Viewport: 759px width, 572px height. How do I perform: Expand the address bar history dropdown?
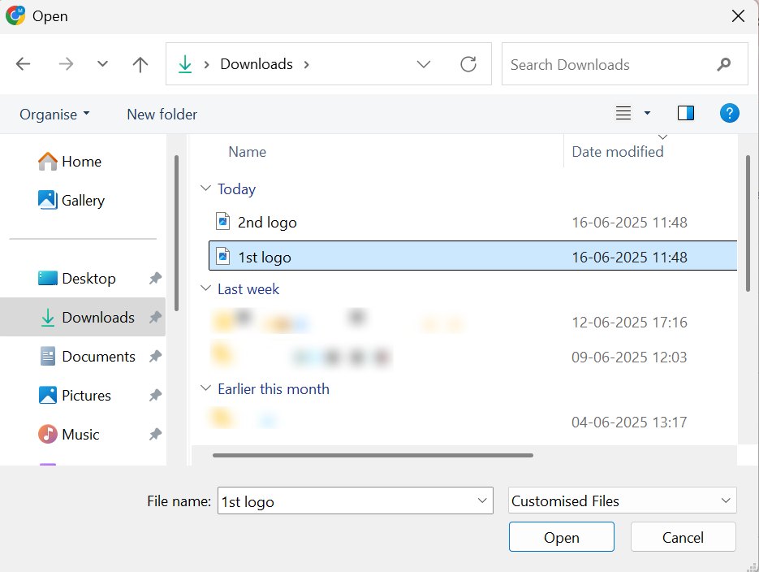[x=424, y=65]
